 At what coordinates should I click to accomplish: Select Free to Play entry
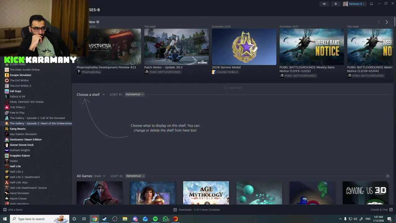pos(17,113)
